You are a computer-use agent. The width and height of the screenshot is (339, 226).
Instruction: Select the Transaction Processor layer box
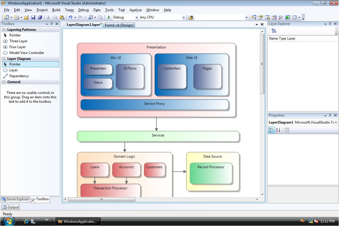click(x=110, y=190)
